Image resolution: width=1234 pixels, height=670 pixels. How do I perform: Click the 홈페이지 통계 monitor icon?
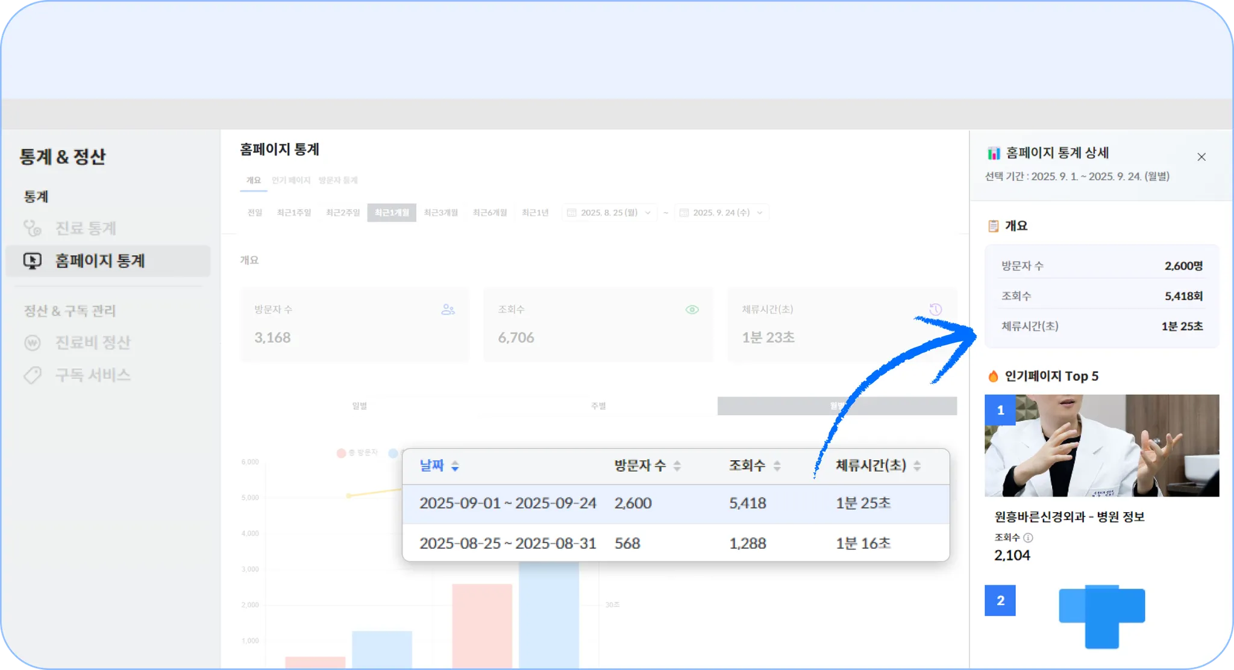pyautogui.click(x=32, y=261)
